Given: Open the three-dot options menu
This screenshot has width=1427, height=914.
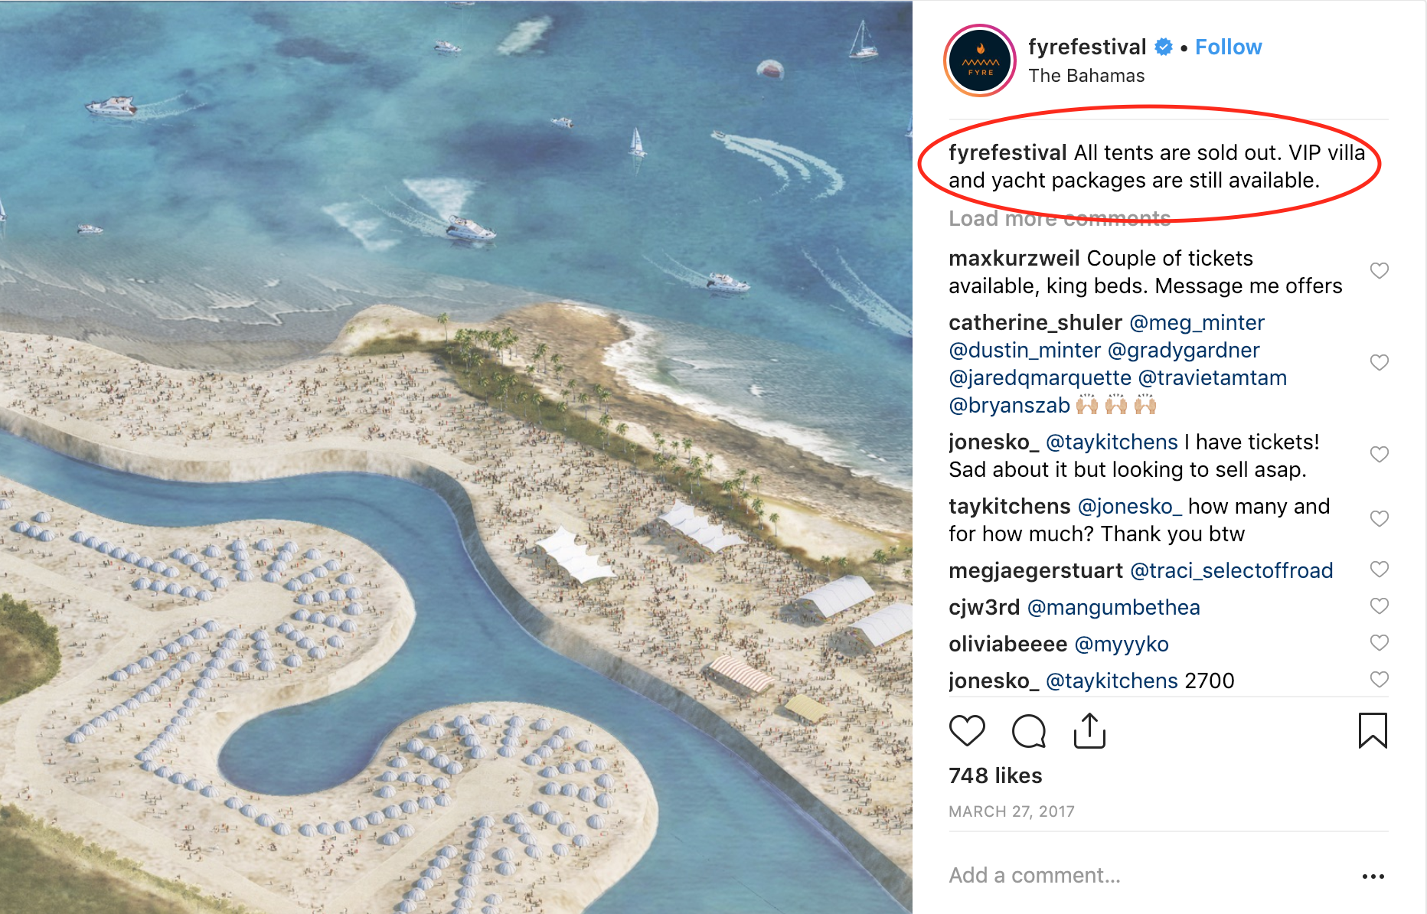Looking at the screenshot, I should tap(1373, 876).
